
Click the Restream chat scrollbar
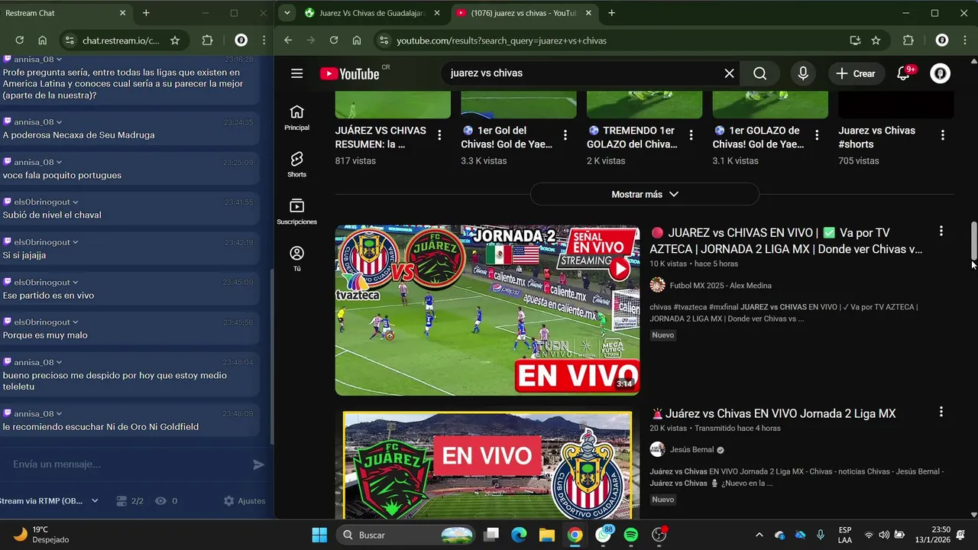click(x=272, y=357)
